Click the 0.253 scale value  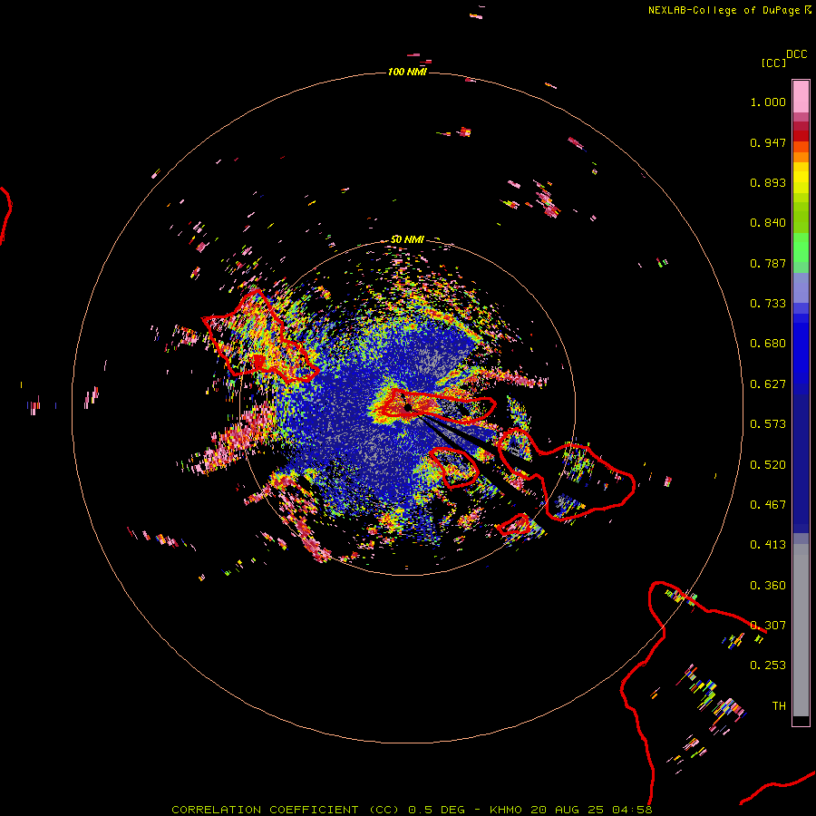tap(768, 665)
